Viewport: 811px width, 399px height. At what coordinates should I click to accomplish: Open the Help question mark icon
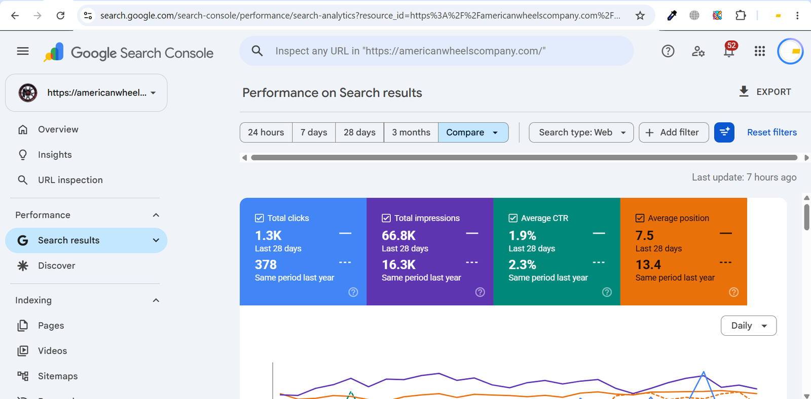tap(668, 51)
